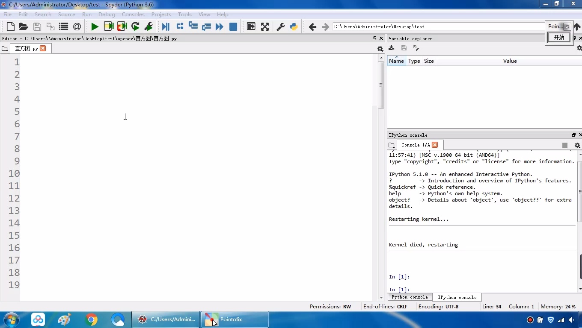The height and width of the screenshot is (328, 582).
Task: Open Chrome from the Windows taskbar
Action: [91, 319]
